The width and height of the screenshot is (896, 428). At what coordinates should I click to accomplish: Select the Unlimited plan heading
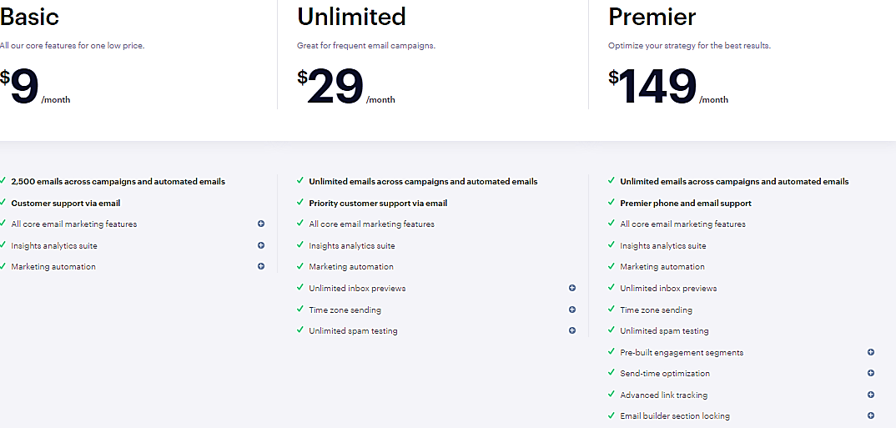[351, 17]
